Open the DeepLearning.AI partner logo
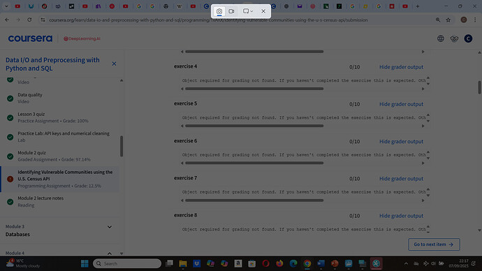Image resolution: width=482 pixels, height=271 pixels. pos(82,38)
